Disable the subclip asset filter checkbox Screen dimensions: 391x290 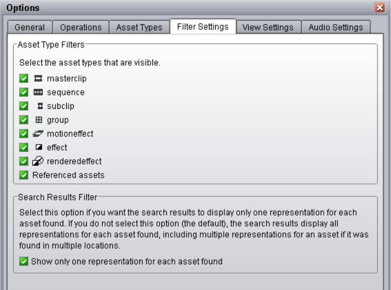[23, 106]
